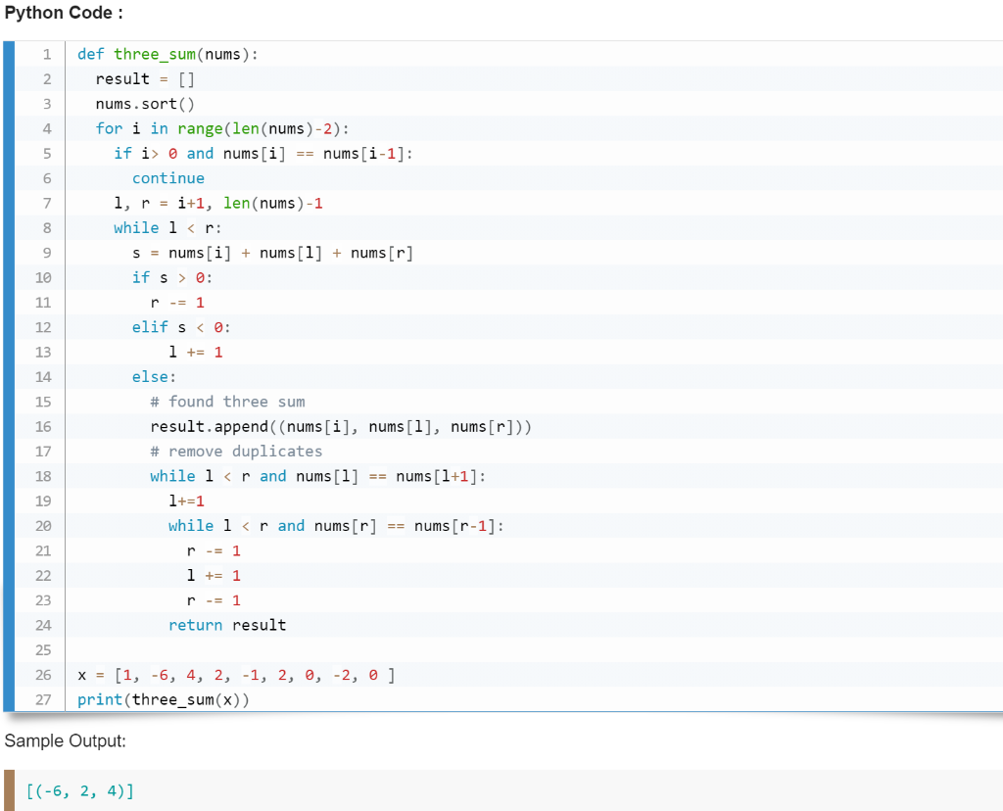Screen dimensions: 1003x811
Task: Click 'r -= 1' on line 11
Action: pyautogui.click(x=177, y=303)
